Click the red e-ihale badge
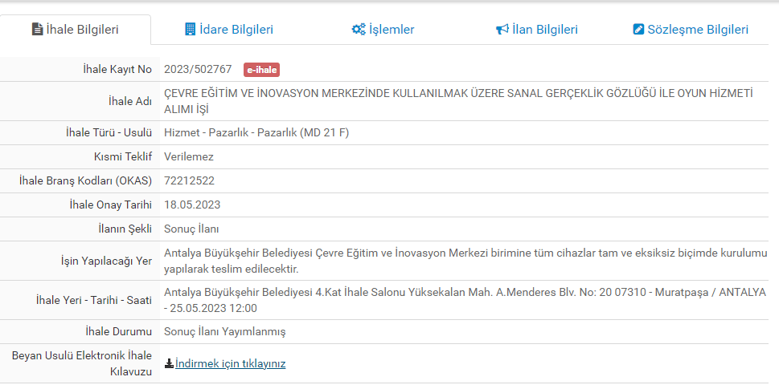This screenshot has height=389, width=779. [261, 70]
